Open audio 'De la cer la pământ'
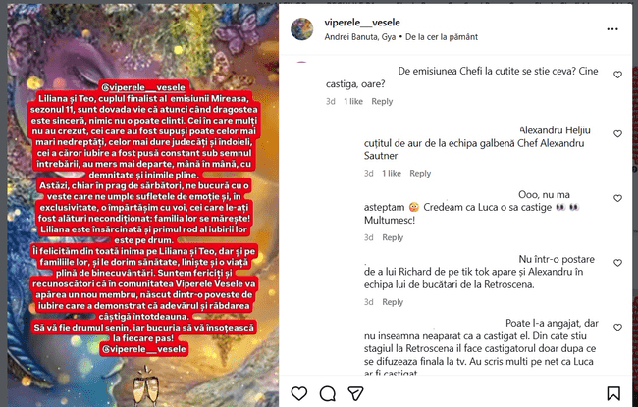This screenshot has height=407, width=638. [442, 37]
